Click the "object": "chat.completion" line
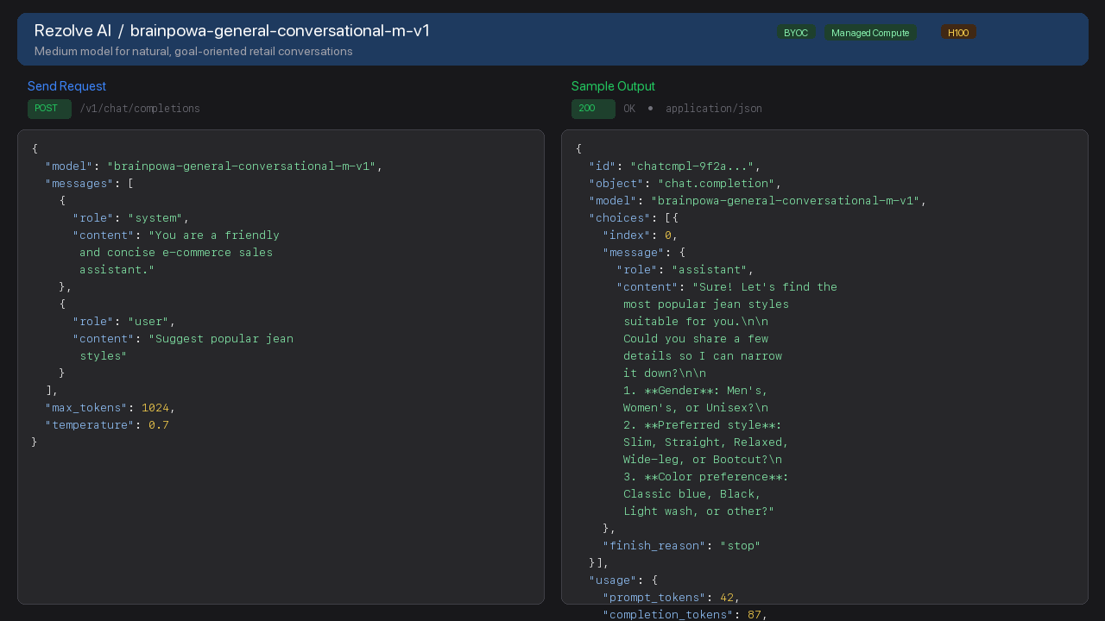Image resolution: width=1105 pixels, height=621 pixels. tap(685, 184)
